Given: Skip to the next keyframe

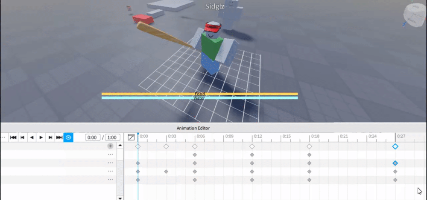Looking at the screenshot, I should pos(50,137).
